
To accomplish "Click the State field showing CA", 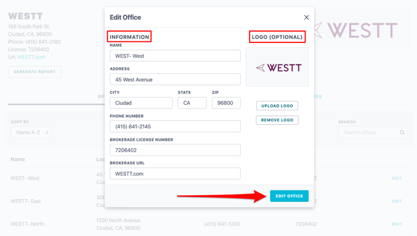I will pos(192,103).
